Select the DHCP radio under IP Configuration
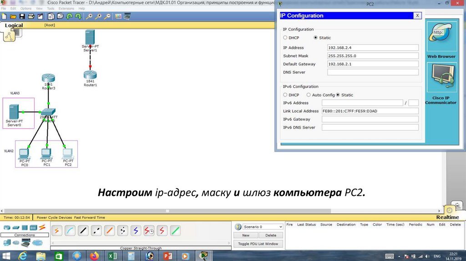 285,38
